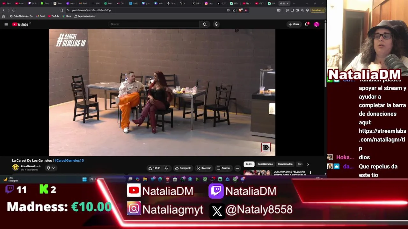Select the Relacionados filter chip
The image size is (408, 229).
tap(285, 164)
